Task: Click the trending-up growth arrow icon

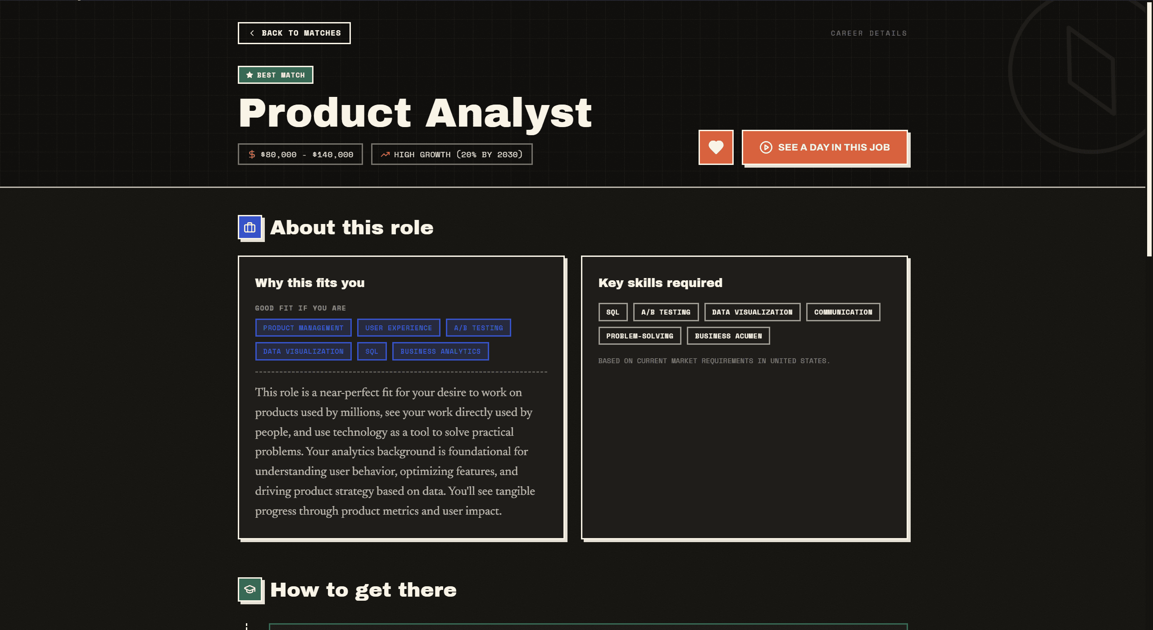Action: 385,155
